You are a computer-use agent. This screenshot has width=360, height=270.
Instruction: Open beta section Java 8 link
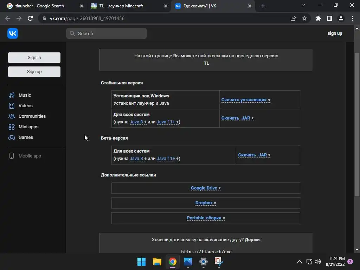(138, 159)
